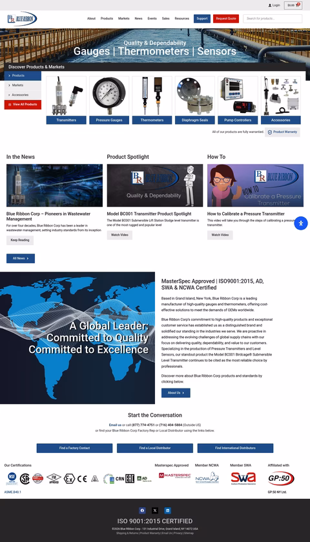This screenshot has height=542, width=310.
Task: Expand the Products sidebar tab
Action: coord(23,75)
